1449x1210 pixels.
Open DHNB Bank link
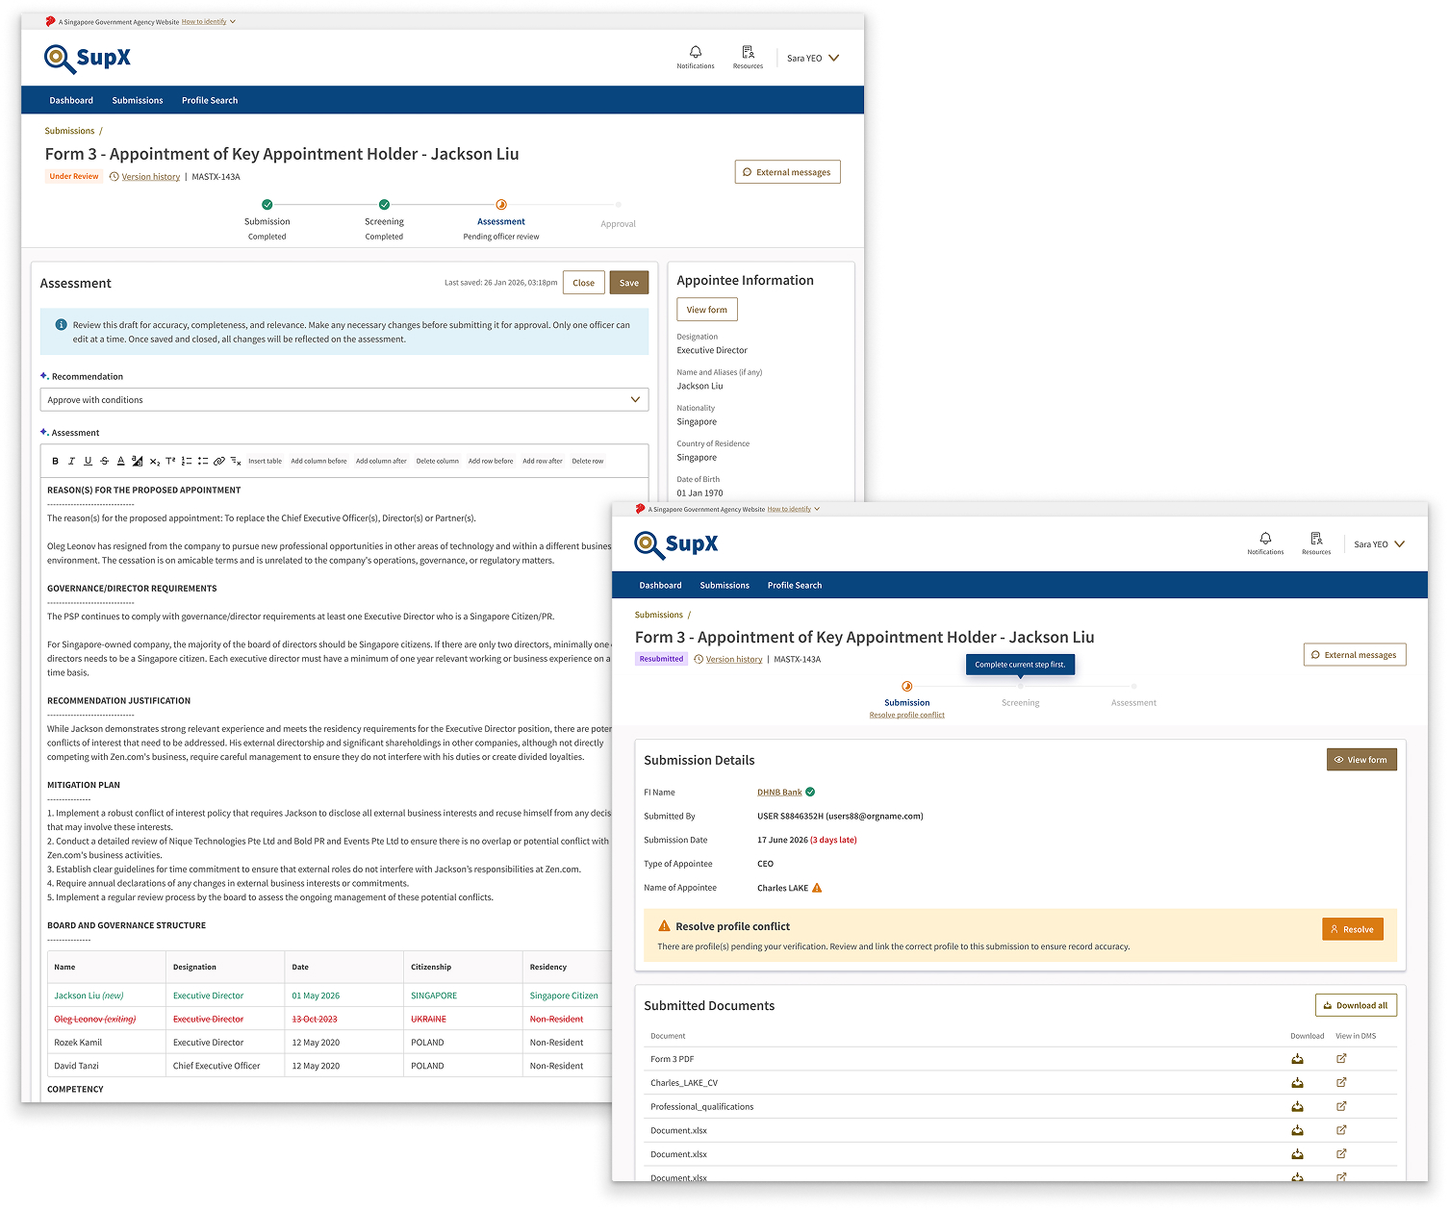(779, 793)
